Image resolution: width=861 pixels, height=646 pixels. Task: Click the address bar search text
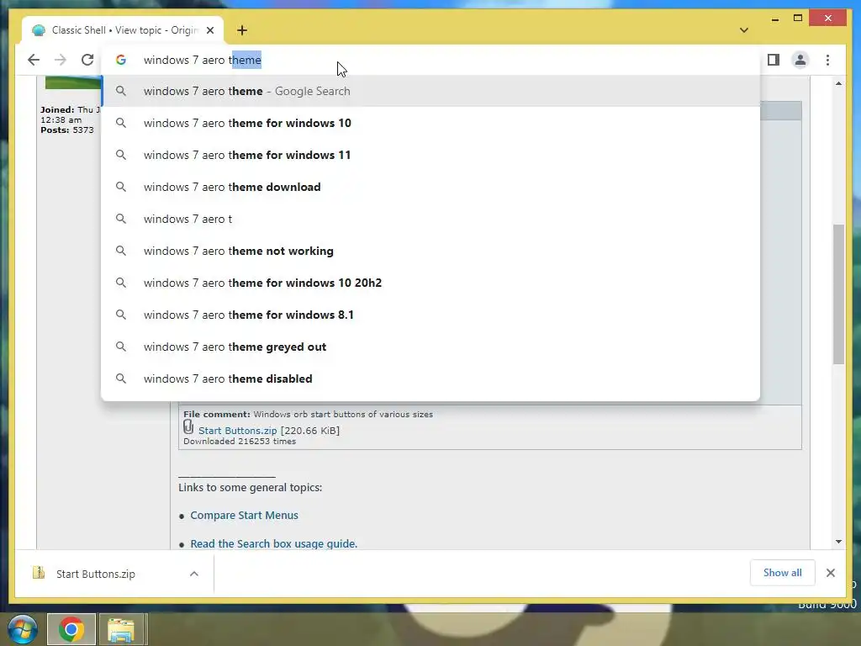coord(202,60)
